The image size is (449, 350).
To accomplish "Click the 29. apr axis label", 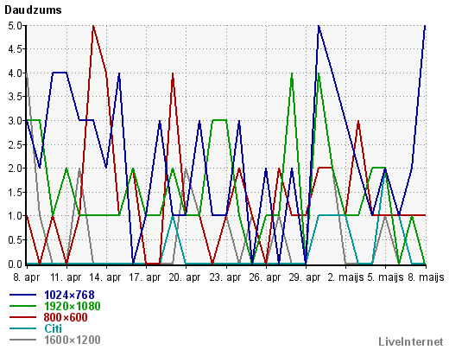I will 305,277.
